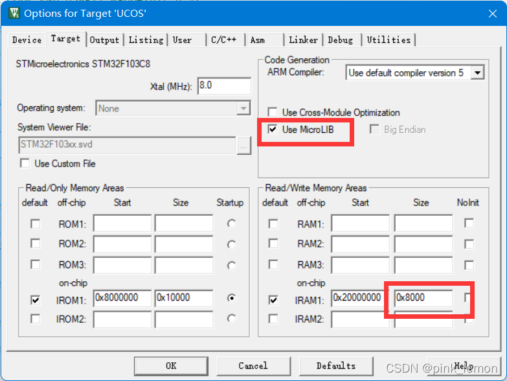Click the ROM1 Start field

point(122,223)
